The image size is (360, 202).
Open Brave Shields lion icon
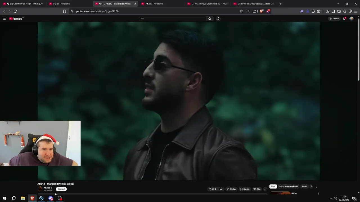click(x=261, y=11)
